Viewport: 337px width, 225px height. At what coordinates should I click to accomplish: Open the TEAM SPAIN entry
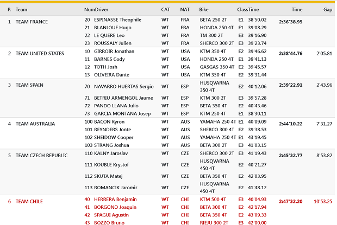(x=29, y=85)
